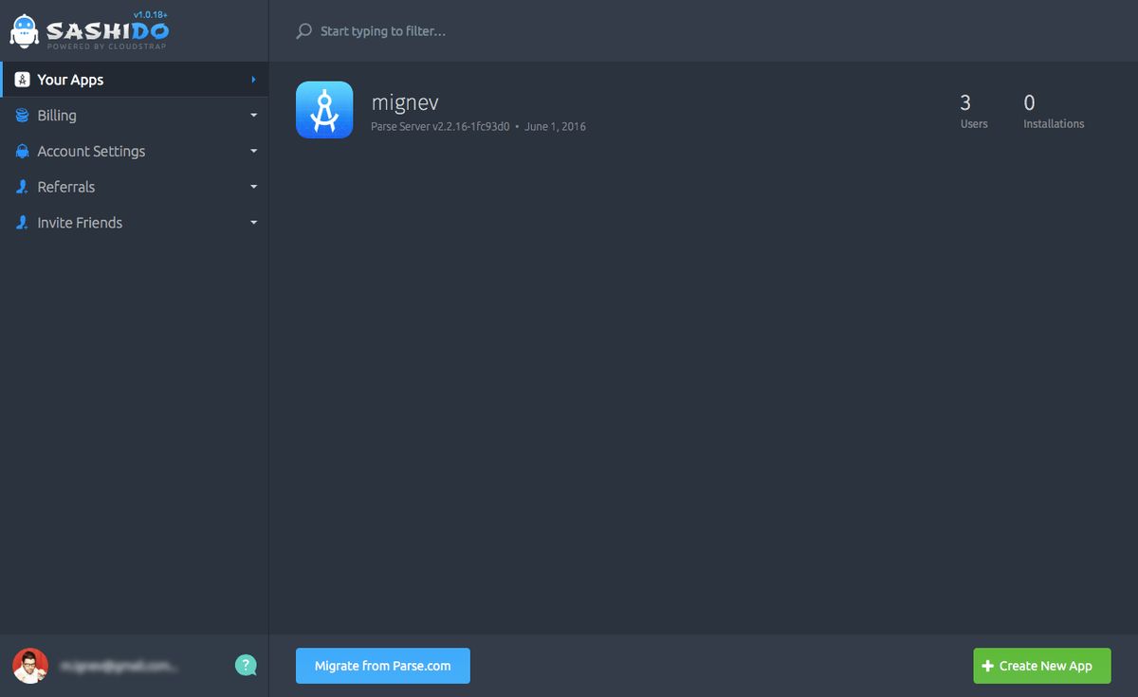Expand the Referrals dropdown arrow
This screenshot has height=697, width=1138.
253,186
